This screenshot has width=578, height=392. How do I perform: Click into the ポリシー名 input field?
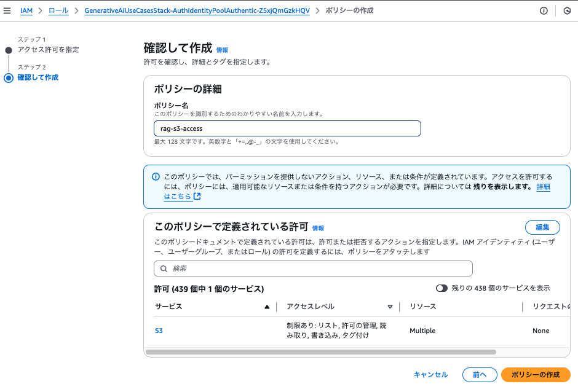pos(288,128)
